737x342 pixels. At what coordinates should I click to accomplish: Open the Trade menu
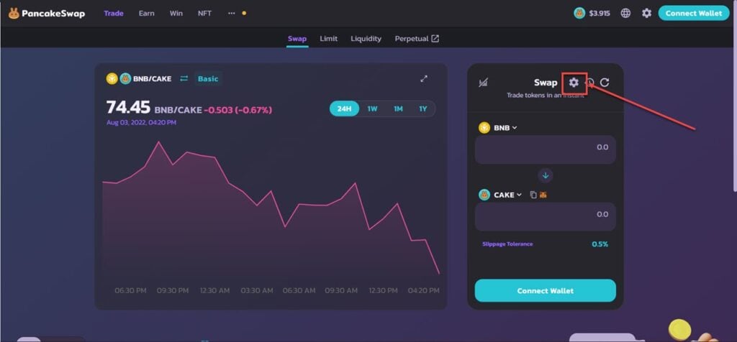pos(113,13)
